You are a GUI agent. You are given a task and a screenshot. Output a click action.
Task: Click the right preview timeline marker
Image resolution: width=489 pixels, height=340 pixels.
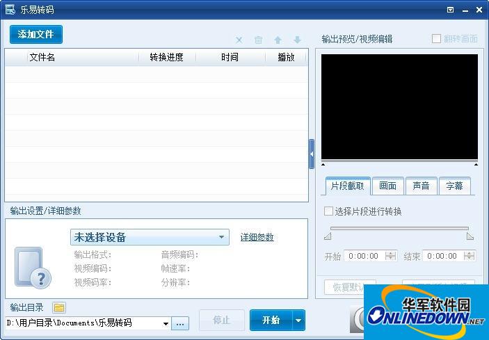pyautogui.click(x=476, y=164)
